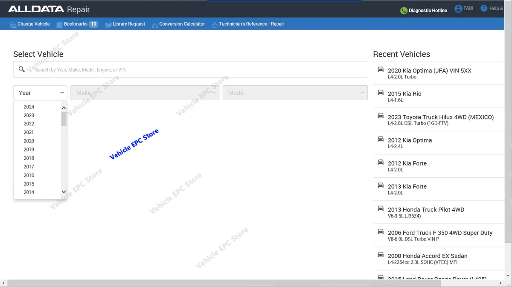Click car icon beside 2013 Honda Pilot
Image resolution: width=512 pixels, height=287 pixels.
coord(381,208)
